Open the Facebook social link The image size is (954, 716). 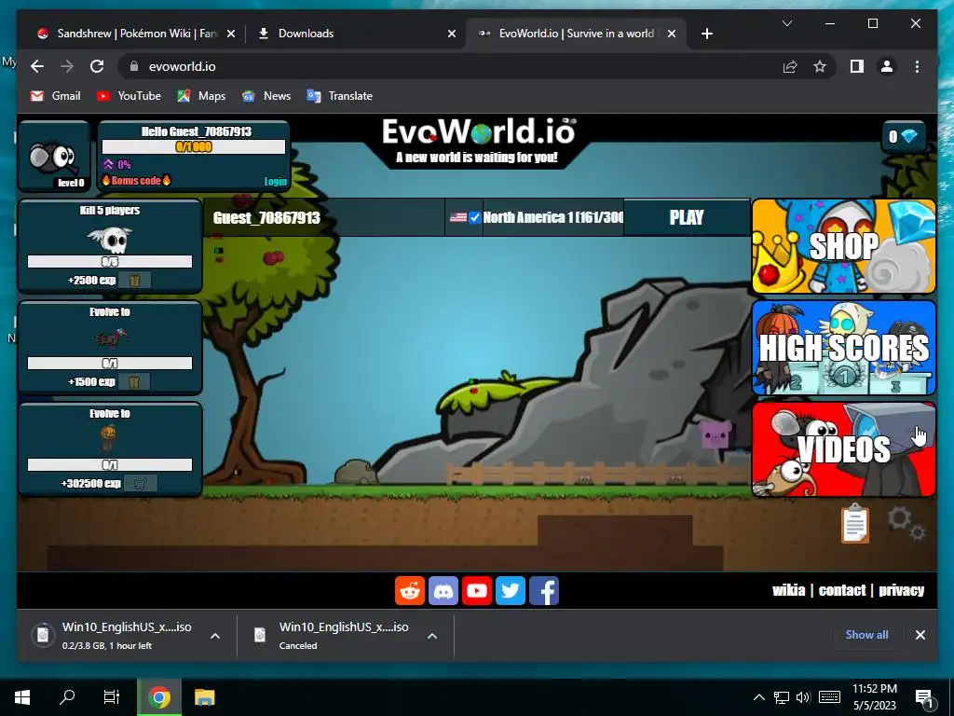click(544, 590)
